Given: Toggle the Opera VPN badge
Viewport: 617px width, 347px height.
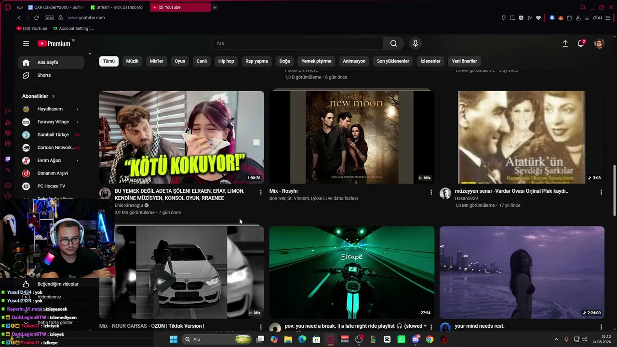Looking at the screenshot, I should (49, 18).
